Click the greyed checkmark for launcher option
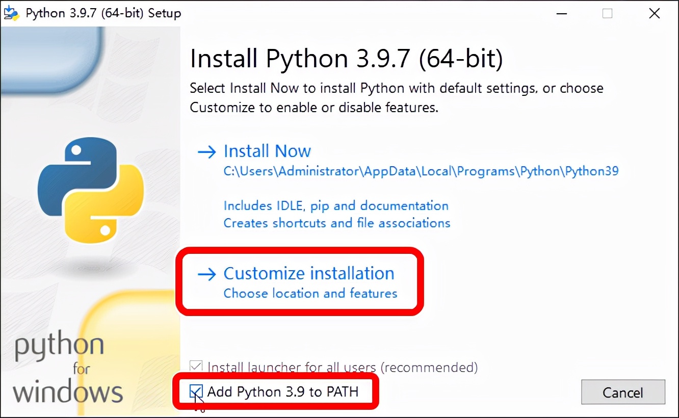Screen dimensions: 679x418 coord(195,366)
